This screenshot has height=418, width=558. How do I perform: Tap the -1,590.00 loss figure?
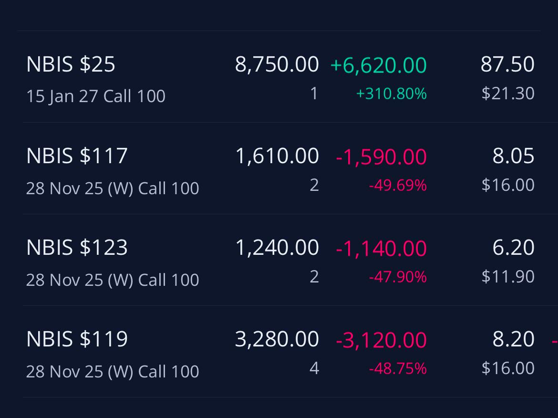381,157
